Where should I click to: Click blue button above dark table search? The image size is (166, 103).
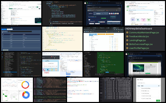point(4,29)
